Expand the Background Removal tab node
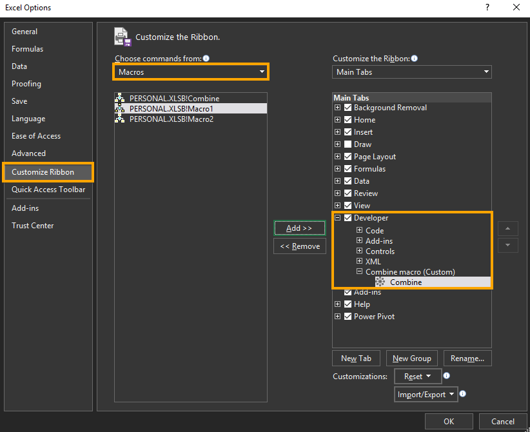The height and width of the screenshot is (432, 530). coord(337,108)
